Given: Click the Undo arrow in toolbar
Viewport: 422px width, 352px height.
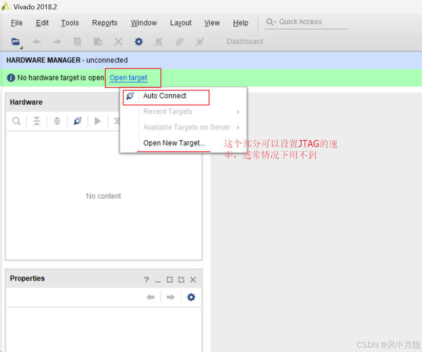Looking at the screenshot, I should tap(37, 42).
